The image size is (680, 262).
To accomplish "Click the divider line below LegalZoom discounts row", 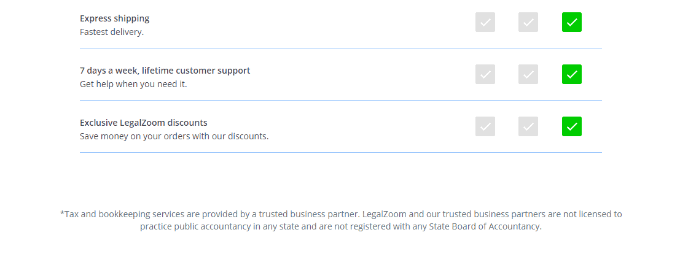I will pos(340,152).
